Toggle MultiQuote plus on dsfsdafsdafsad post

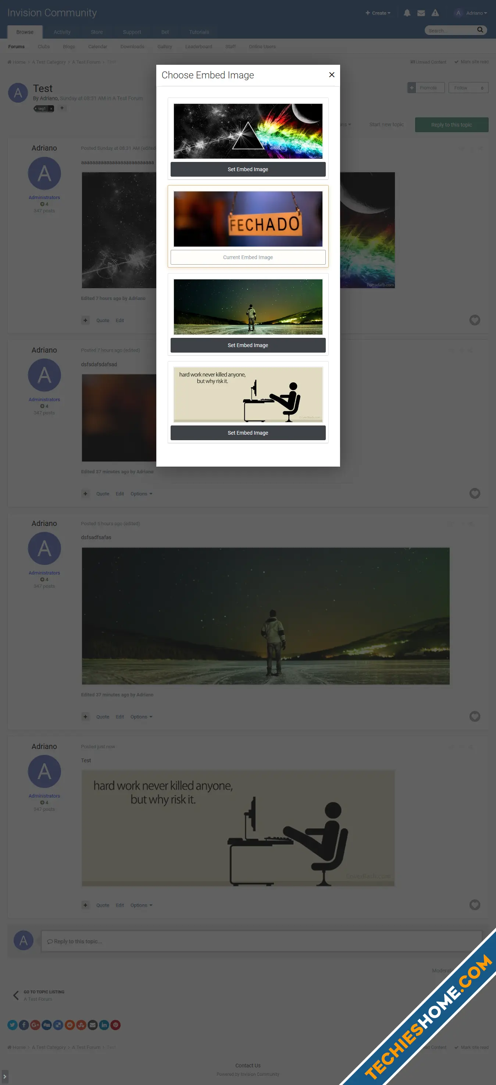(85, 494)
